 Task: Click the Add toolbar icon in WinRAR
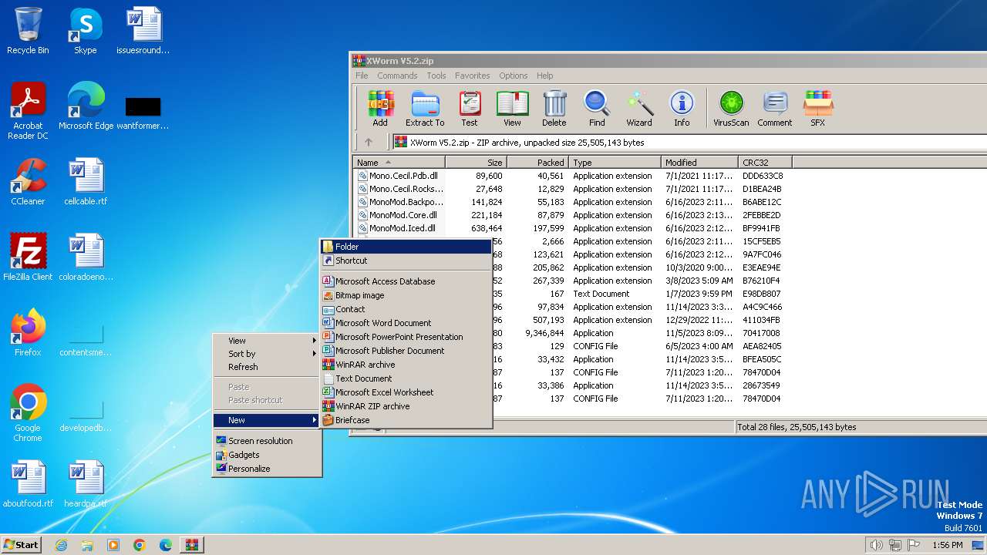379,109
